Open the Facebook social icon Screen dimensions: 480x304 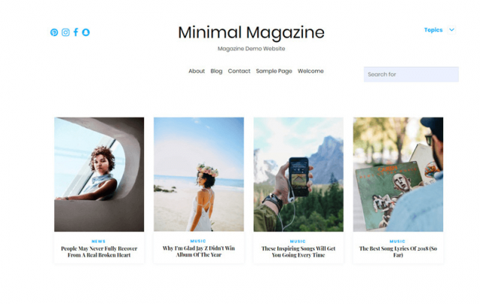76,32
